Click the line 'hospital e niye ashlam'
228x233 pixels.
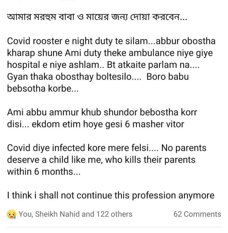103,65
